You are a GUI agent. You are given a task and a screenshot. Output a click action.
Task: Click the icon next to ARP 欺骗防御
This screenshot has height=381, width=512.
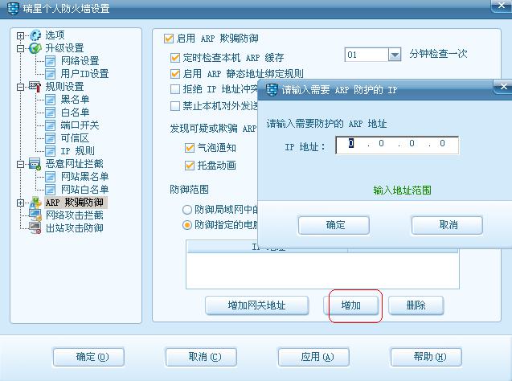coord(35,203)
